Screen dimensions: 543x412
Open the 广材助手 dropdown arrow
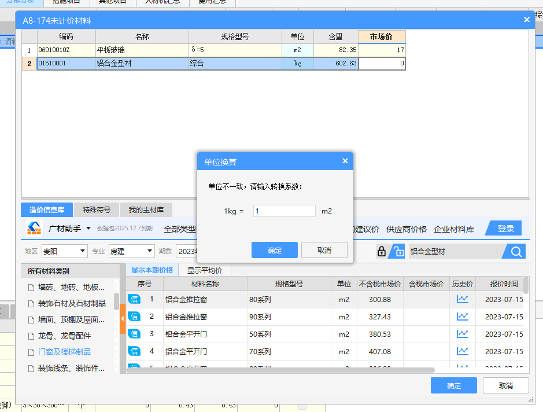[88, 229]
